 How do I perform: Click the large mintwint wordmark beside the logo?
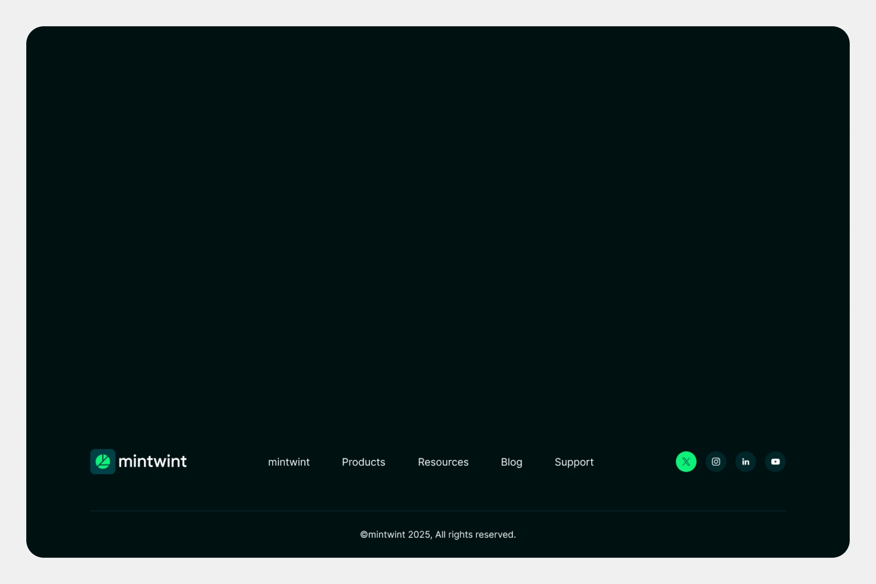pyautogui.click(x=152, y=461)
